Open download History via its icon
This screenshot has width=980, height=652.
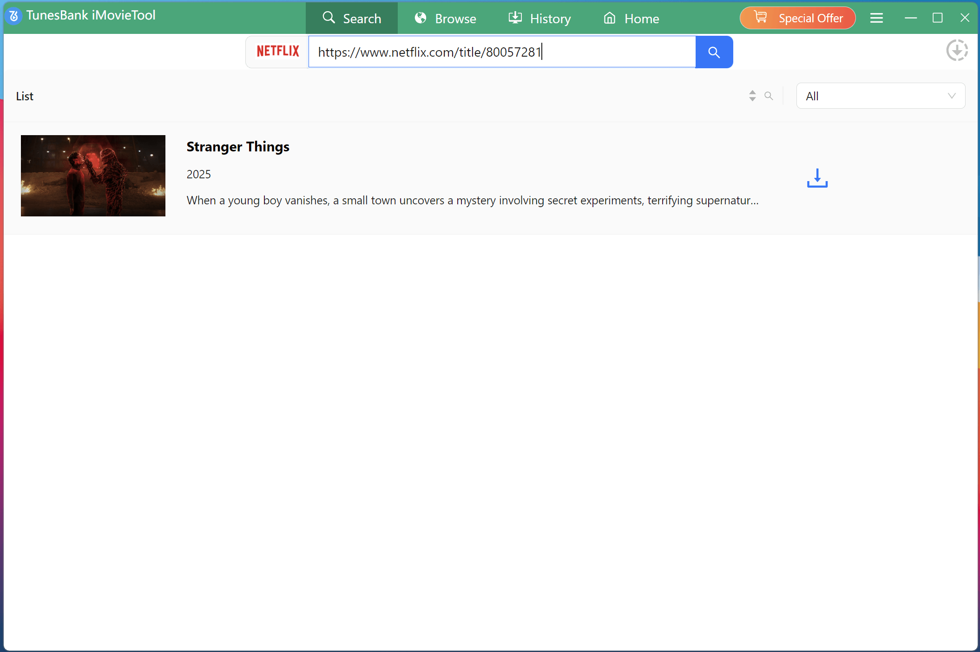click(515, 18)
